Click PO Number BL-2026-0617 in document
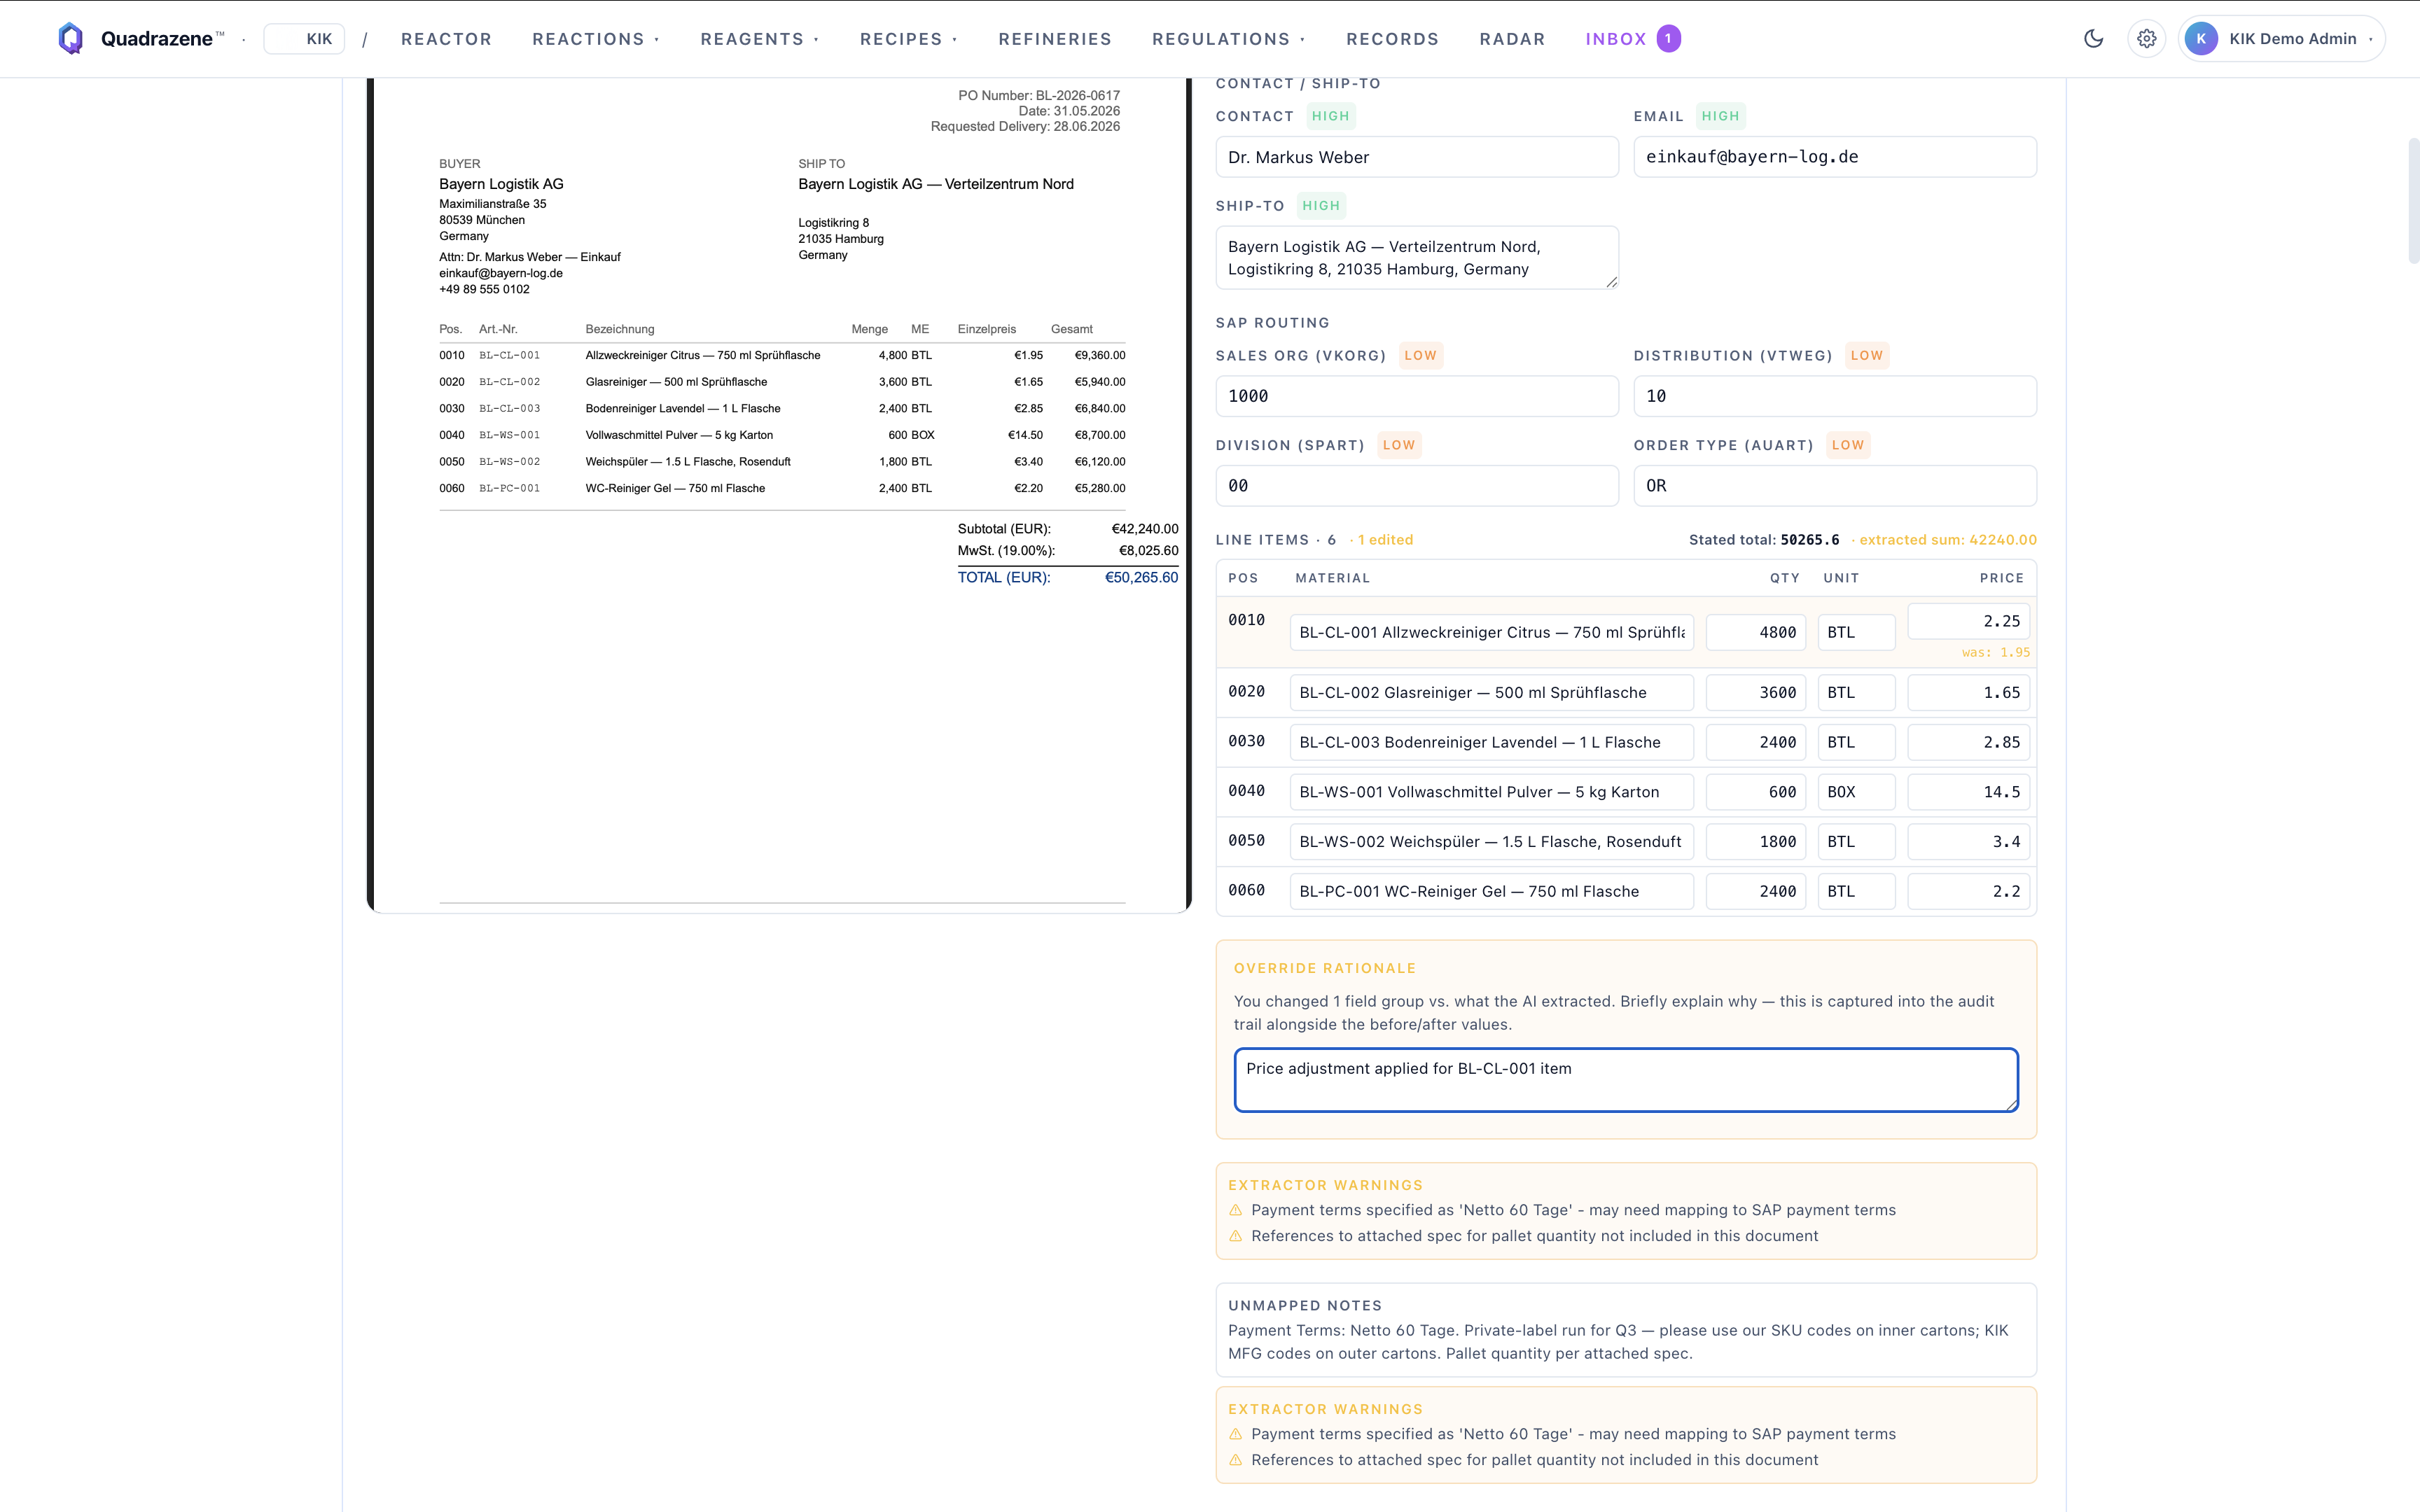The width and height of the screenshot is (2420, 1512). pyautogui.click(x=1039, y=96)
